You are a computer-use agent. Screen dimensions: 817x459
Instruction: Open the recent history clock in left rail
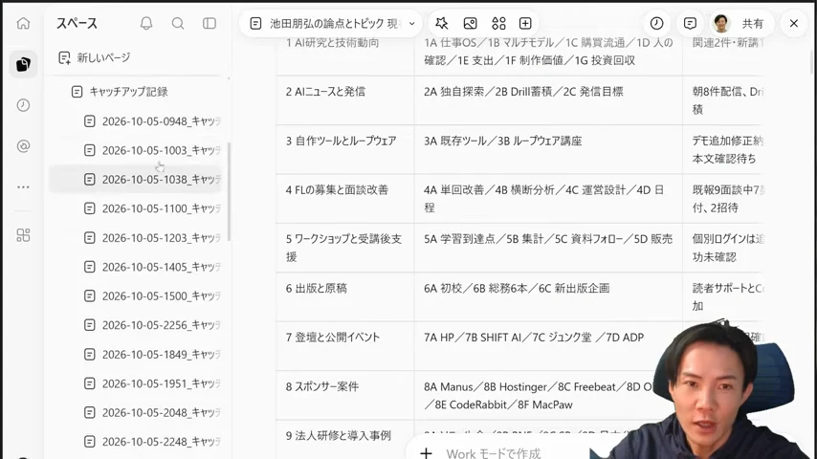click(23, 105)
